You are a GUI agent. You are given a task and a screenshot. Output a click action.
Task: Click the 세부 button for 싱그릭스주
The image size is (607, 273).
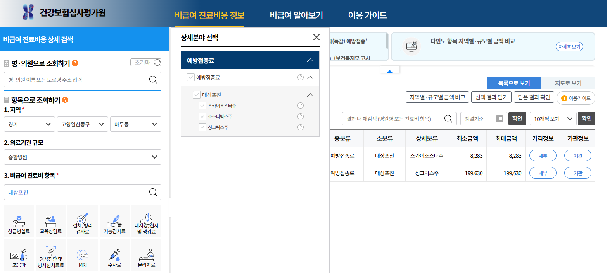tap(543, 173)
